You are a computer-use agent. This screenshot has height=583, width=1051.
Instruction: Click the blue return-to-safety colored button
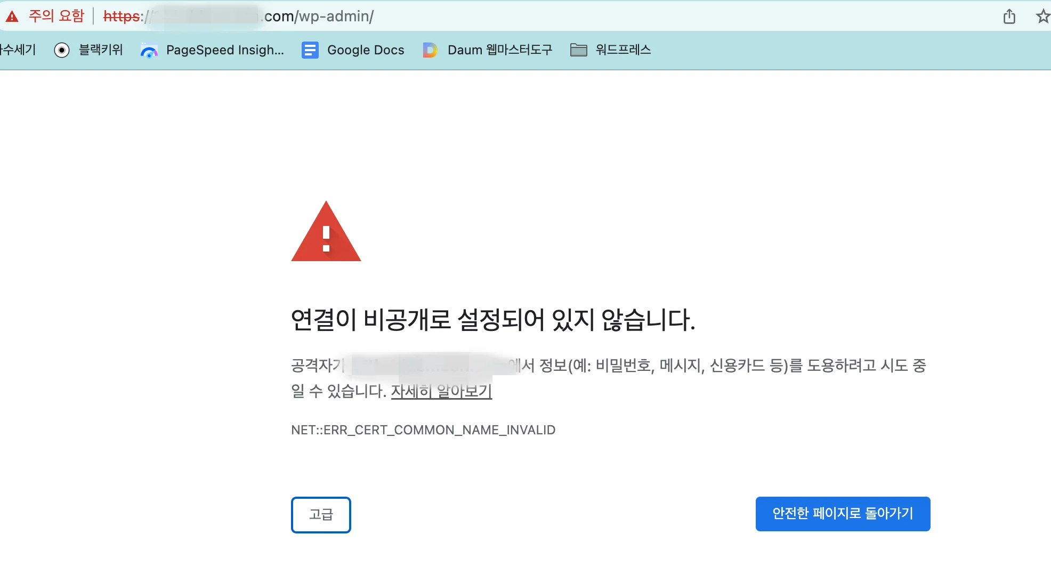842,513
